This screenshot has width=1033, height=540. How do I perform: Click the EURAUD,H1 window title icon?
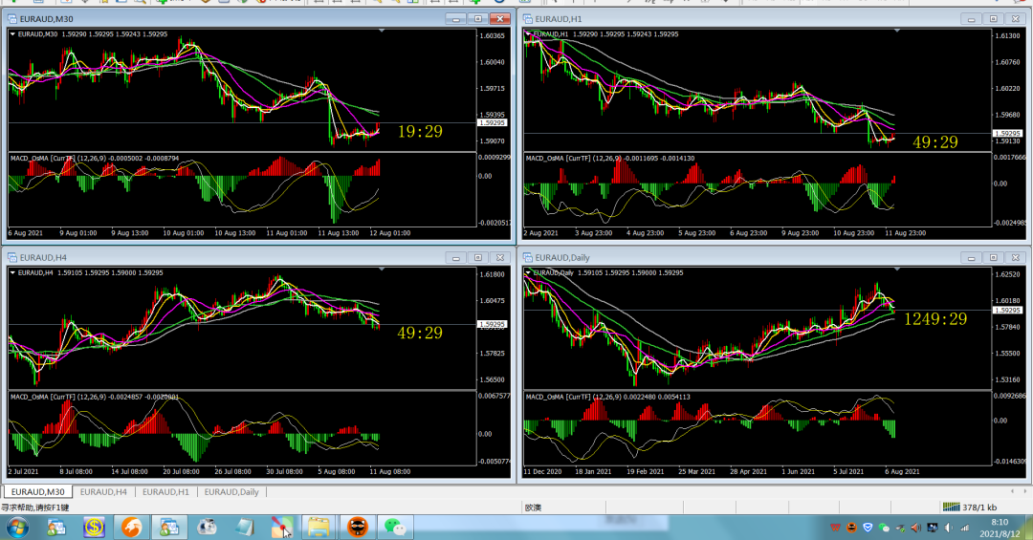click(x=528, y=19)
